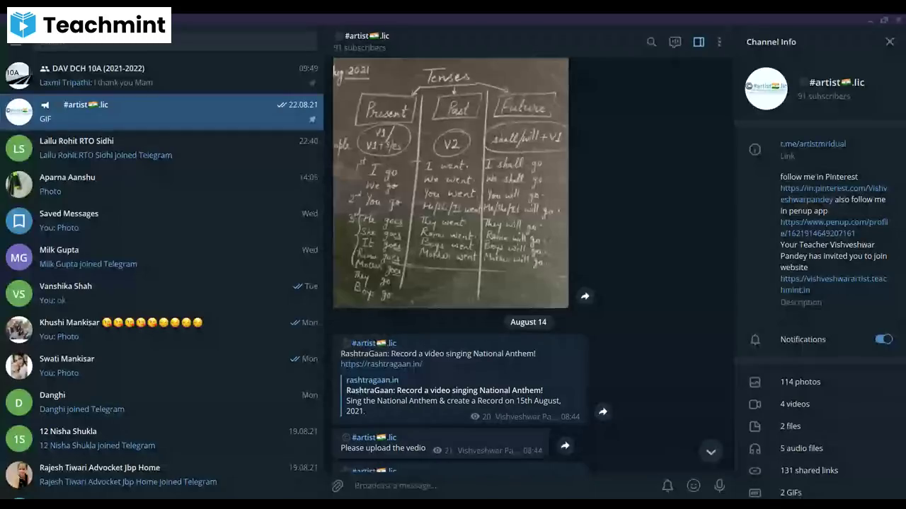This screenshot has height=509, width=906.
Task: Click the shared links icon showing 131 shared links
Action: coord(755,470)
